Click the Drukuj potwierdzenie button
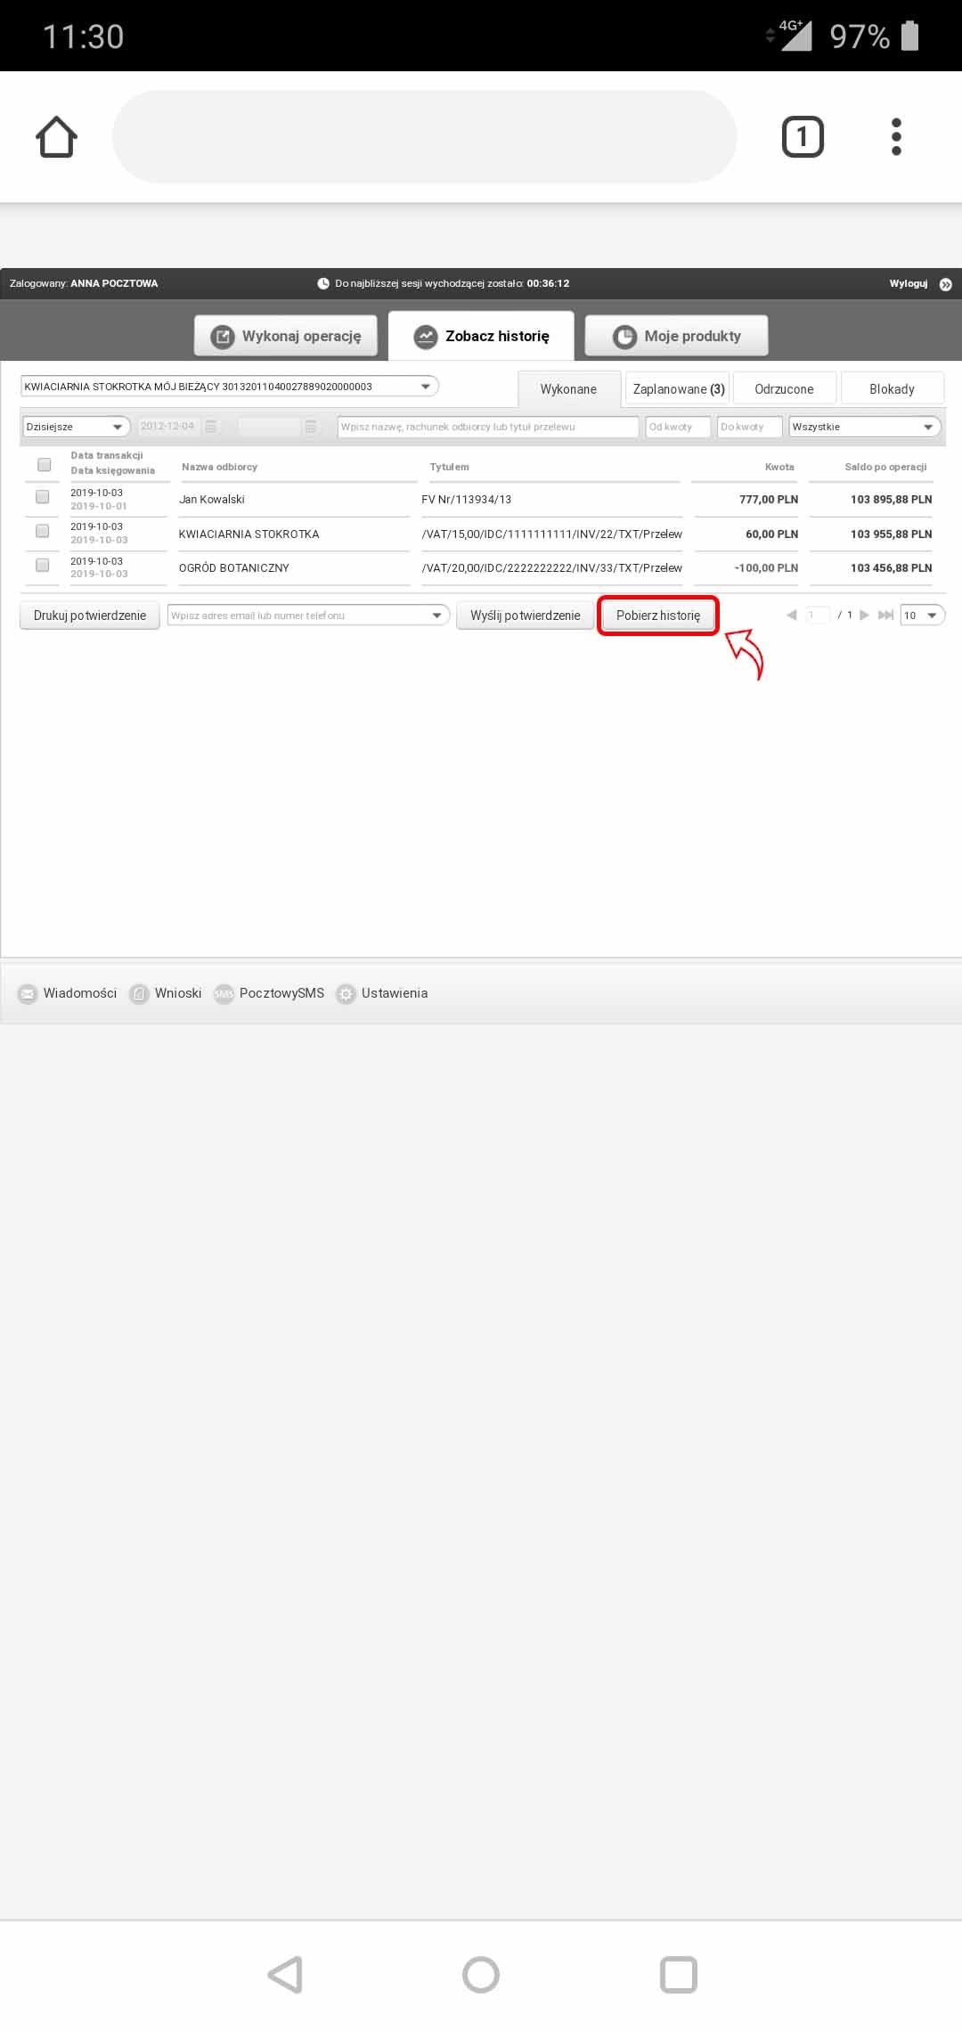 [90, 616]
